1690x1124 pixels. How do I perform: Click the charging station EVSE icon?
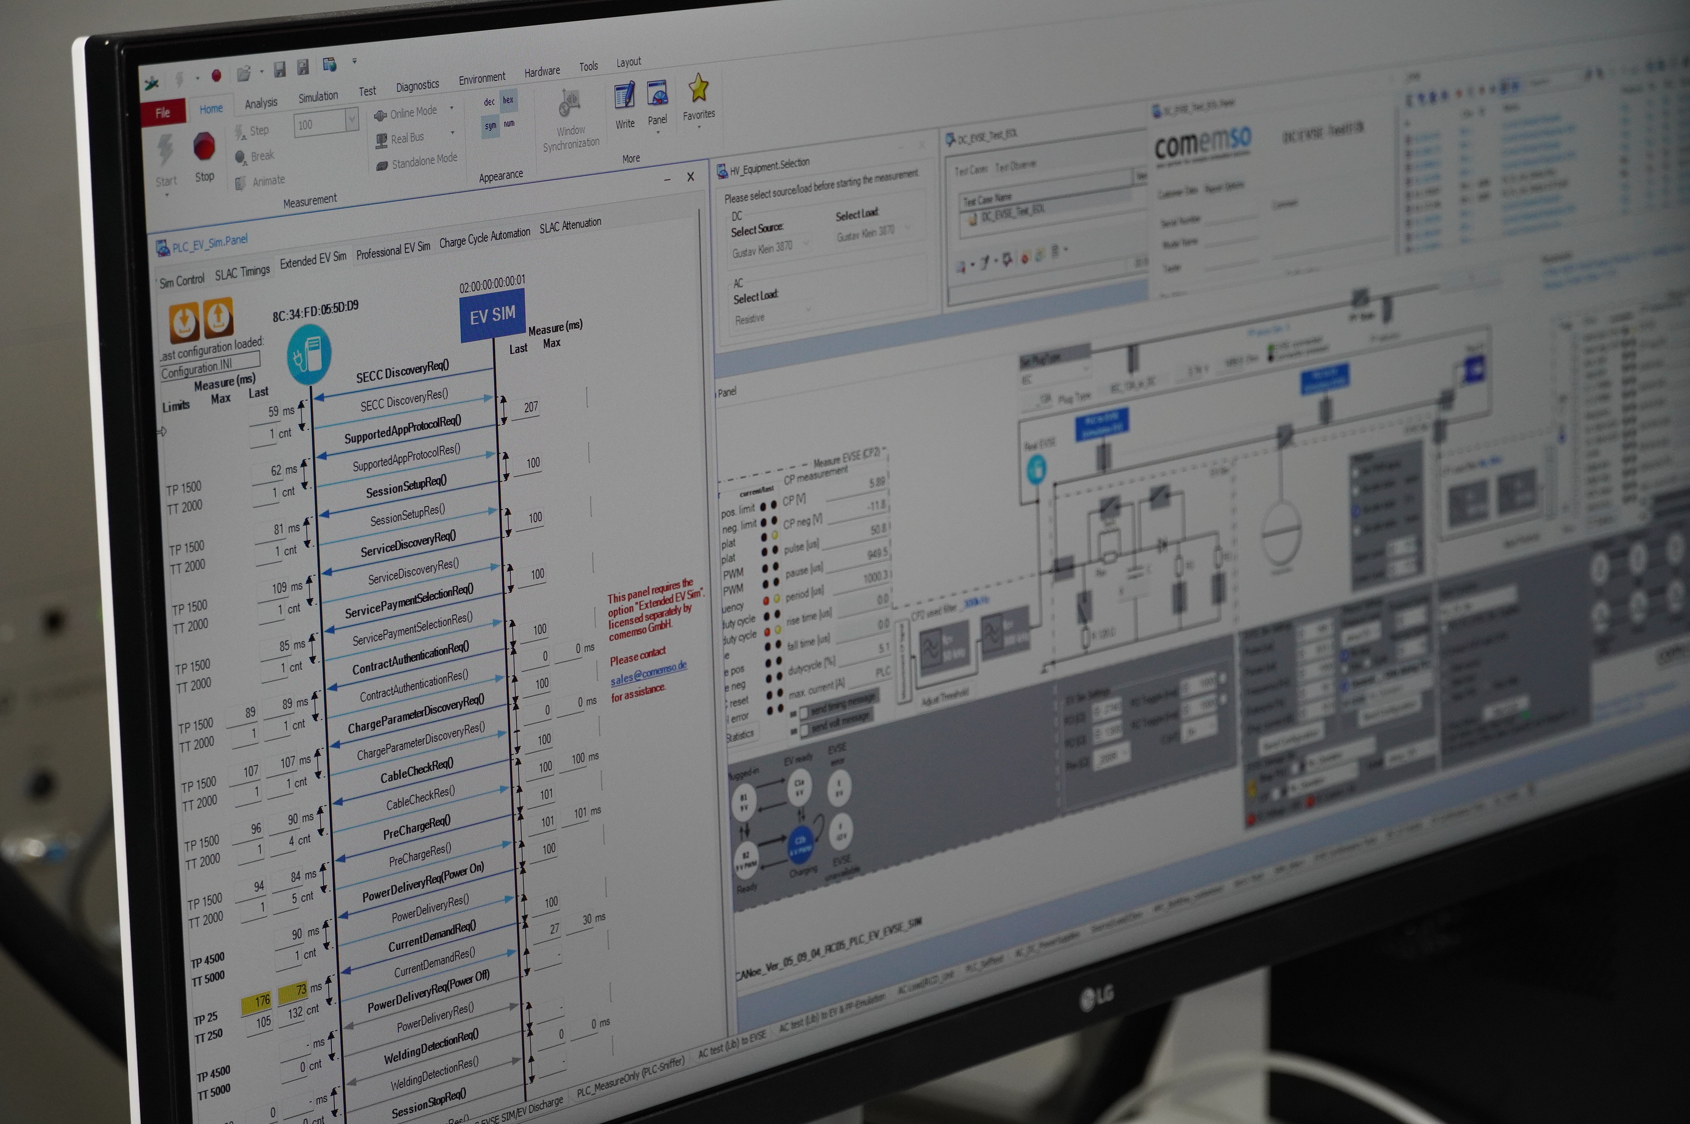coord(309,354)
